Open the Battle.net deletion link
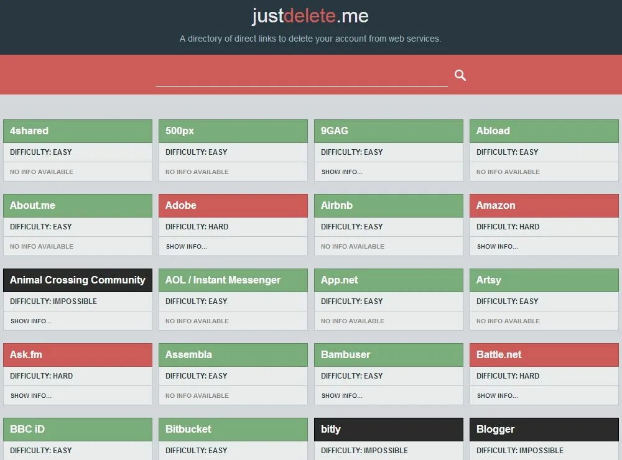Screen dimensions: 622x460 (x=544, y=354)
